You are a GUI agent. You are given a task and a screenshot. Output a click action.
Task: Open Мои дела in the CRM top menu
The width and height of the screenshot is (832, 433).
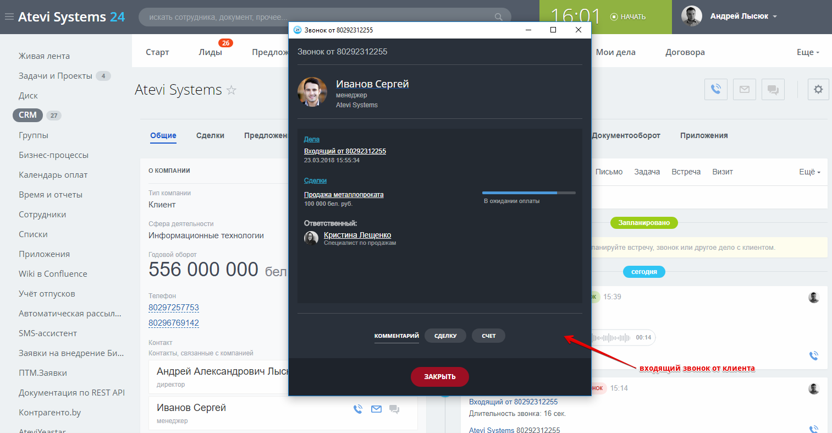pyautogui.click(x=616, y=52)
